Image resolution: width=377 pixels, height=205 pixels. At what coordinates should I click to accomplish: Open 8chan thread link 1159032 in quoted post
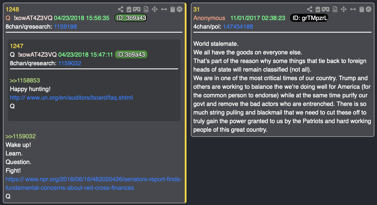click(70, 63)
